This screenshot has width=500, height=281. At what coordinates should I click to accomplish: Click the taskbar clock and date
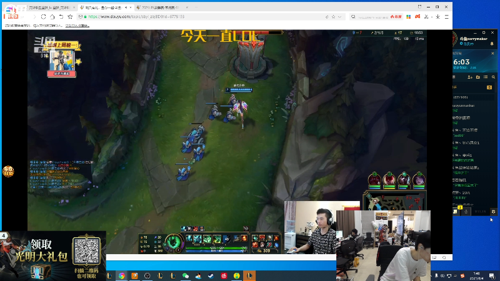[476, 275]
